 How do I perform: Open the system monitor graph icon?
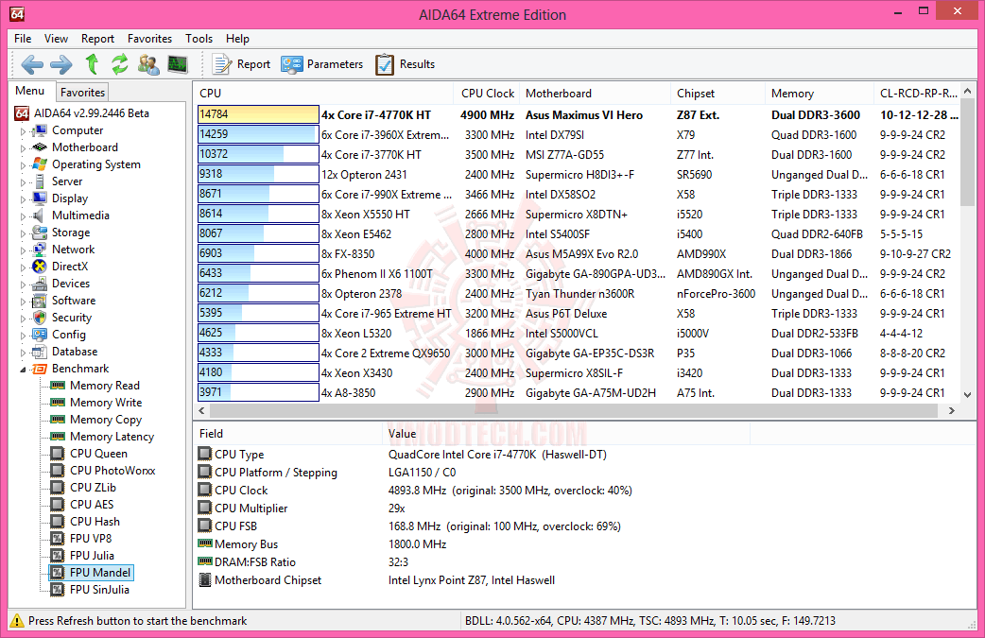pyautogui.click(x=178, y=64)
